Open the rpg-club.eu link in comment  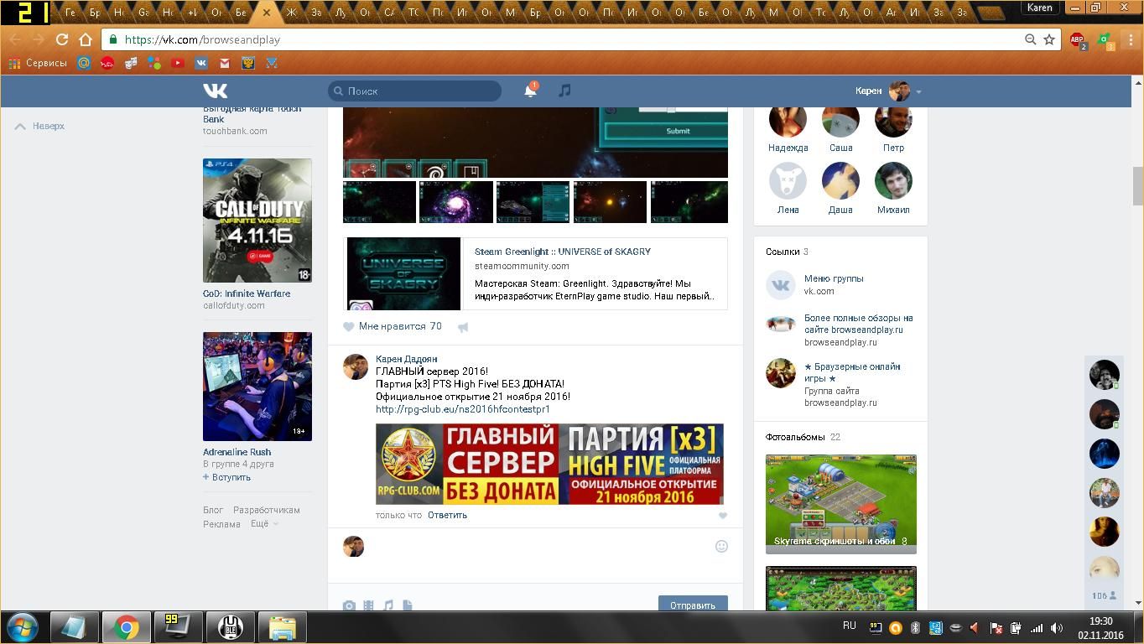[463, 409]
